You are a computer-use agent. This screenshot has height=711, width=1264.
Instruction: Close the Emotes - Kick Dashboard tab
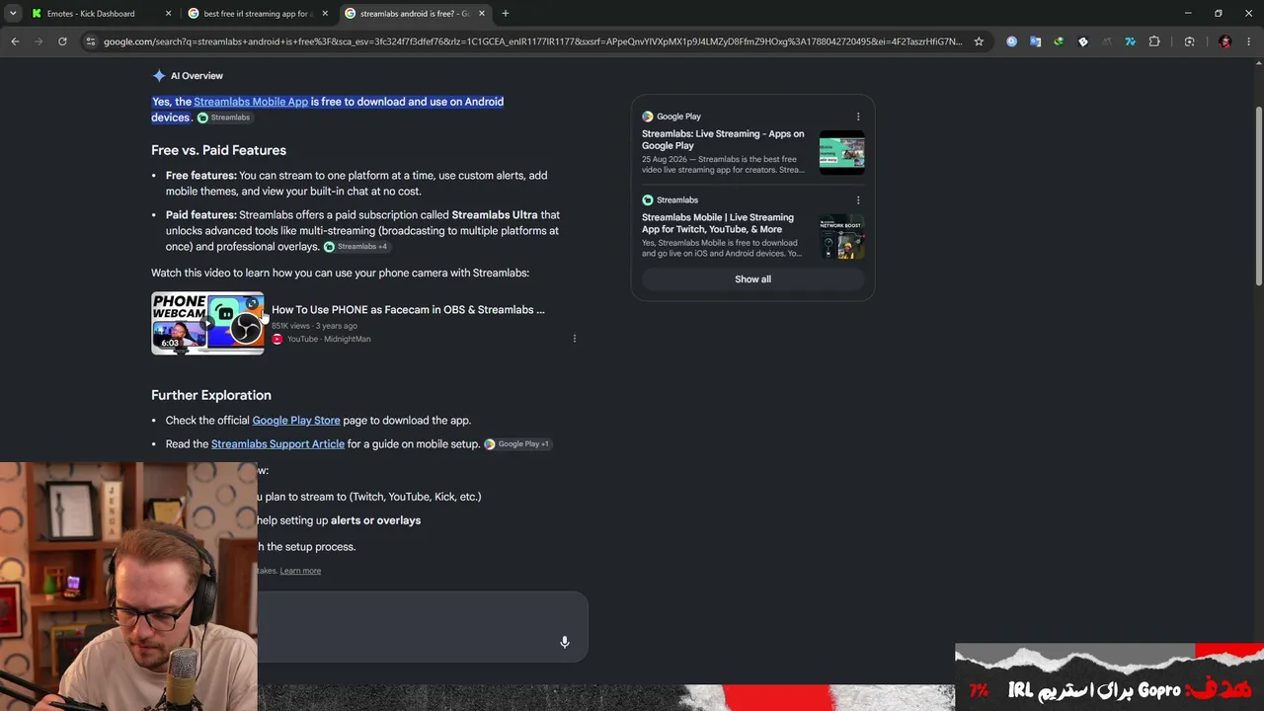click(x=168, y=14)
